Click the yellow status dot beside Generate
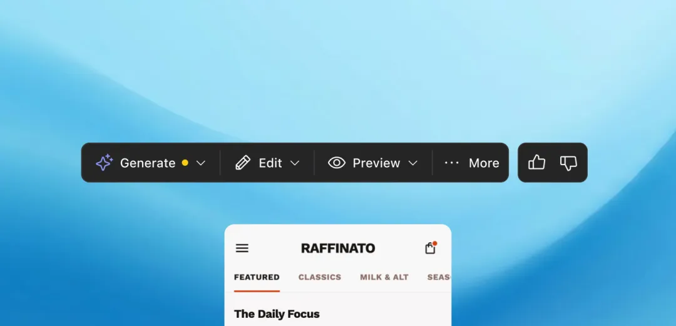Viewport: 676px width, 326px height. (x=185, y=163)
